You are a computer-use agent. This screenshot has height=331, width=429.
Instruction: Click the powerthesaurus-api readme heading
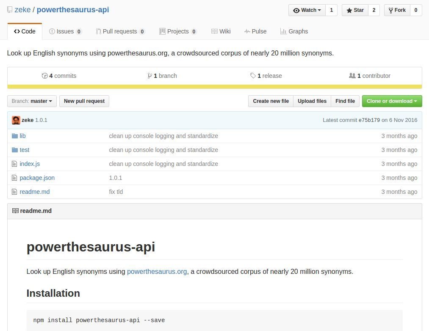click(91, 247)
